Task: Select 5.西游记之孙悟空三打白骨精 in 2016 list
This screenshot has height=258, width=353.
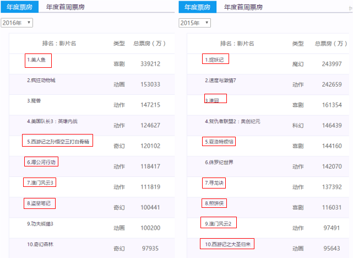Action: pos(58,141)
